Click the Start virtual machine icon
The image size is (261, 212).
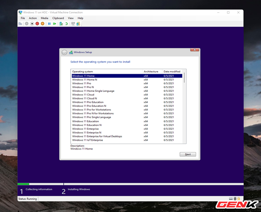point(27,24)
